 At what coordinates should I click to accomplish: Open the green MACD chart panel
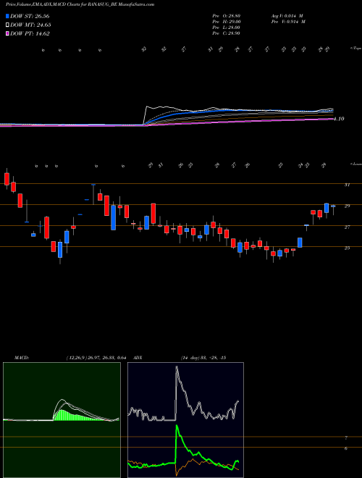pyautogui.click(x=62, y=420)
